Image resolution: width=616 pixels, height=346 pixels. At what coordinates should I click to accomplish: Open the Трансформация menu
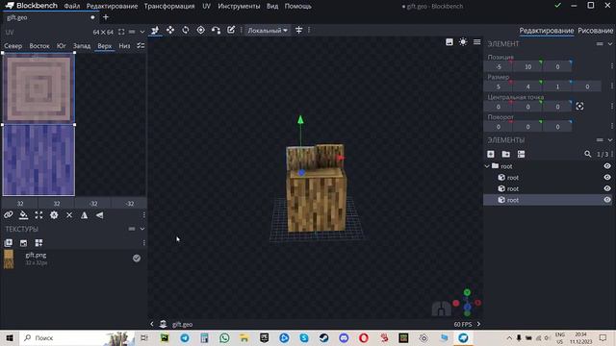169,7
